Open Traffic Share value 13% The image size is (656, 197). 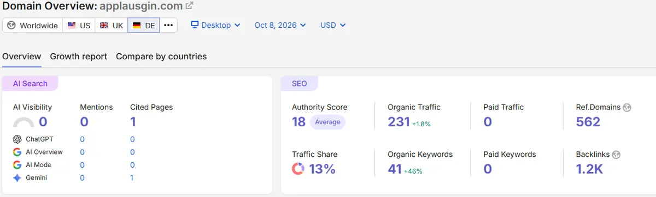[x=322, y=169]
